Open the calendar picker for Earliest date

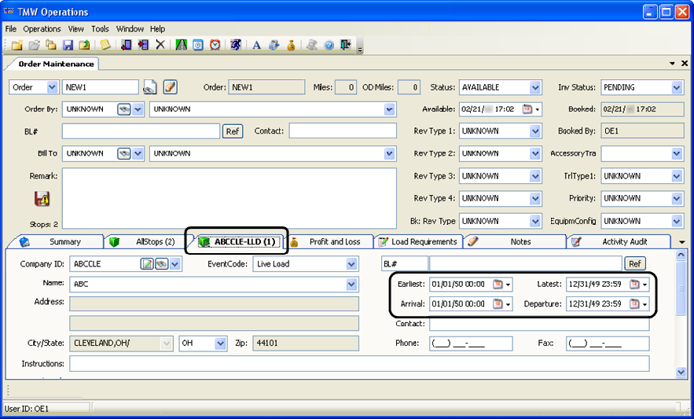click(498, 285)
